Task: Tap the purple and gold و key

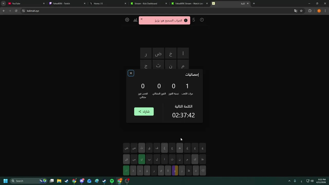Action: point(175,170)
